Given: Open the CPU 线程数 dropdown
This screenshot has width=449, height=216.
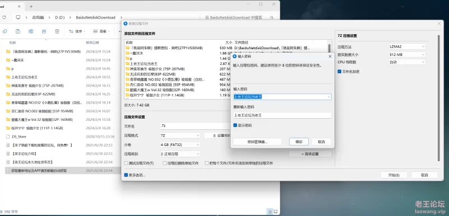Looking at the screenshot, I should [x=407, y=62].
